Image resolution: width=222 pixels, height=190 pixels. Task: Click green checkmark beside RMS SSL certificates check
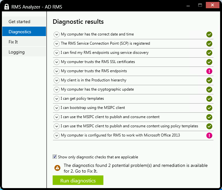tap(209, 62)
